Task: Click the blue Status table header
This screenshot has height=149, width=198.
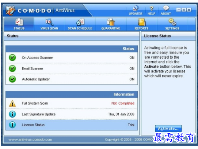Action: [72, 49]
